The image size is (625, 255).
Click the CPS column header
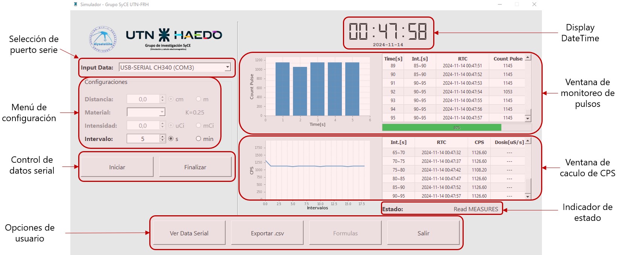click(479, 142)
